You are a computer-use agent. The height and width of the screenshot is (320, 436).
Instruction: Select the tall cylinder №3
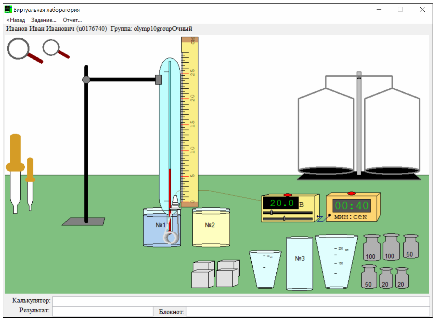pyautogui.click(x=299, y=264)
